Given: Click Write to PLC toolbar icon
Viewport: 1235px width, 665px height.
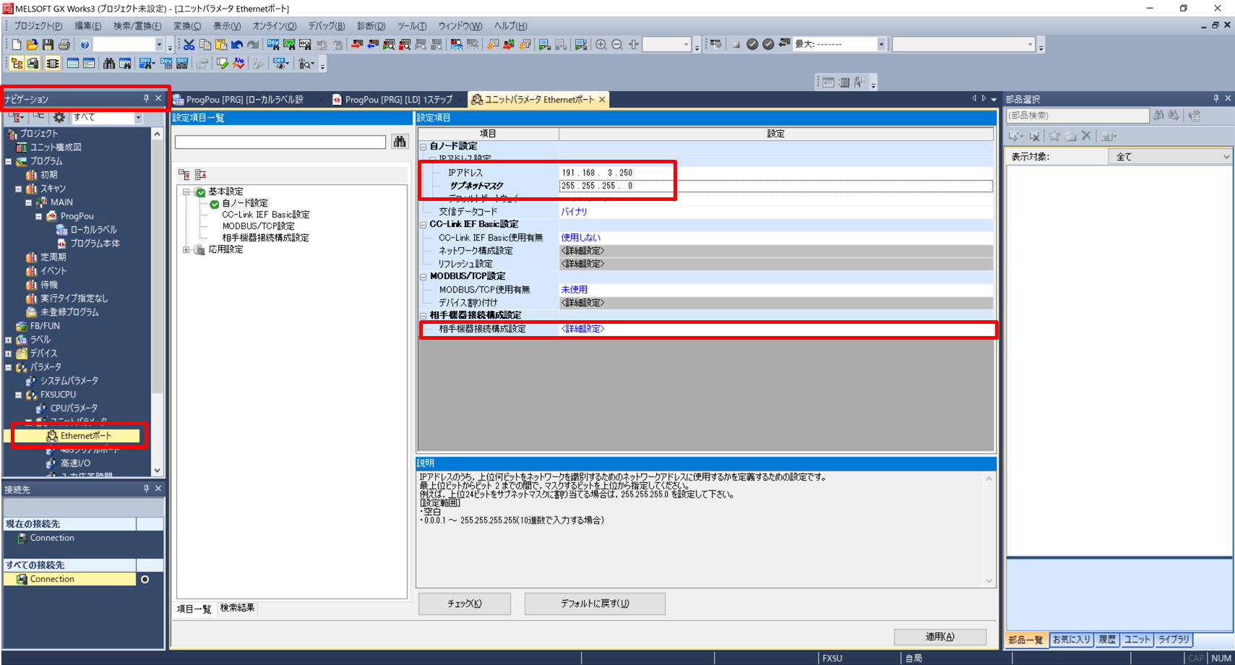Looking at the screenshot, I should [356, 45].
